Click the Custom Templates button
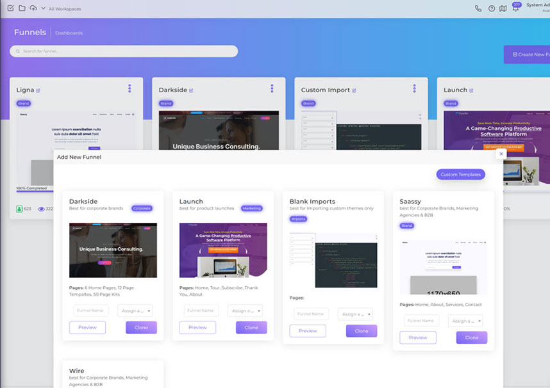 point(460,174)
